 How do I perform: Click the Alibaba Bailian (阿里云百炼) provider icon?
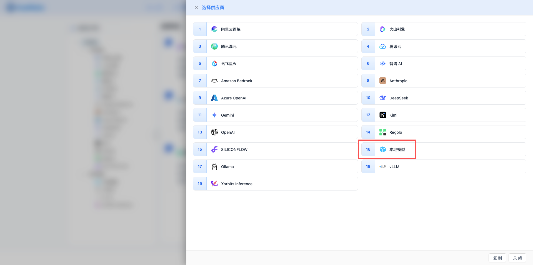pyautogui.click(x=214, y=29)
